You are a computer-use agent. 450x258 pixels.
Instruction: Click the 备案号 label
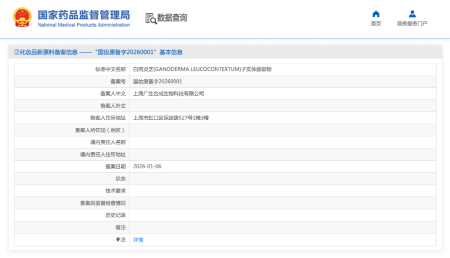(118, 82)
